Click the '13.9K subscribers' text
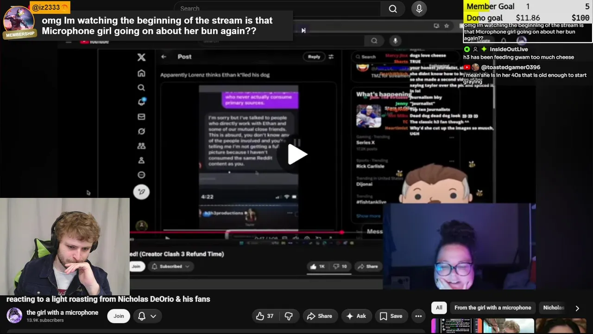The height and width of the screenshot is (334, 593). tap(45, 320)
